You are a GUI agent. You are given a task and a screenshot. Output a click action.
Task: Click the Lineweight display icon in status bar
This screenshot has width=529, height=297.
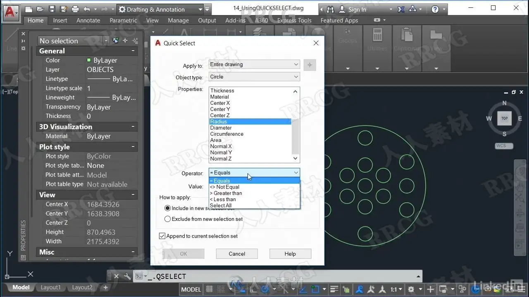click(x=334, y=290)
